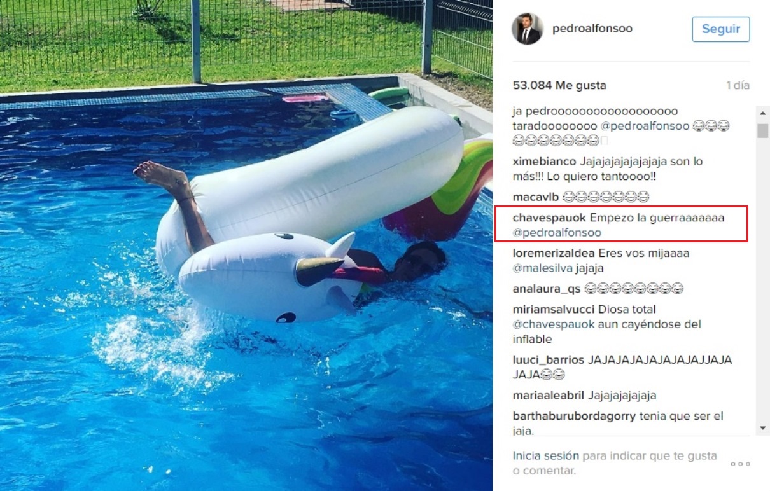The height and width of the screenshot is (491, 770).
Task: Click @pedroalfonsoo mention in chavespauok comment
Action: coord(557,233)
